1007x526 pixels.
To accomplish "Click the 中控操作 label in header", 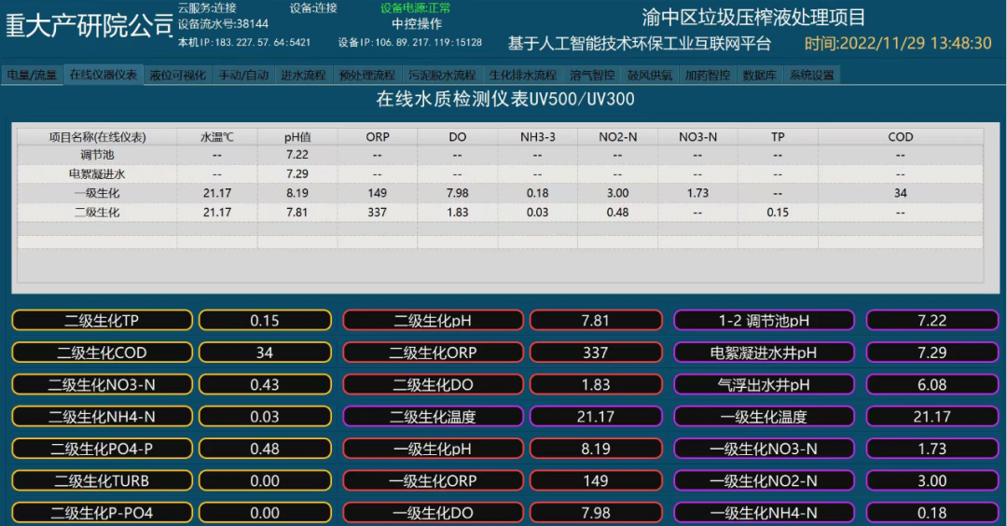I will tap(417, 24).
